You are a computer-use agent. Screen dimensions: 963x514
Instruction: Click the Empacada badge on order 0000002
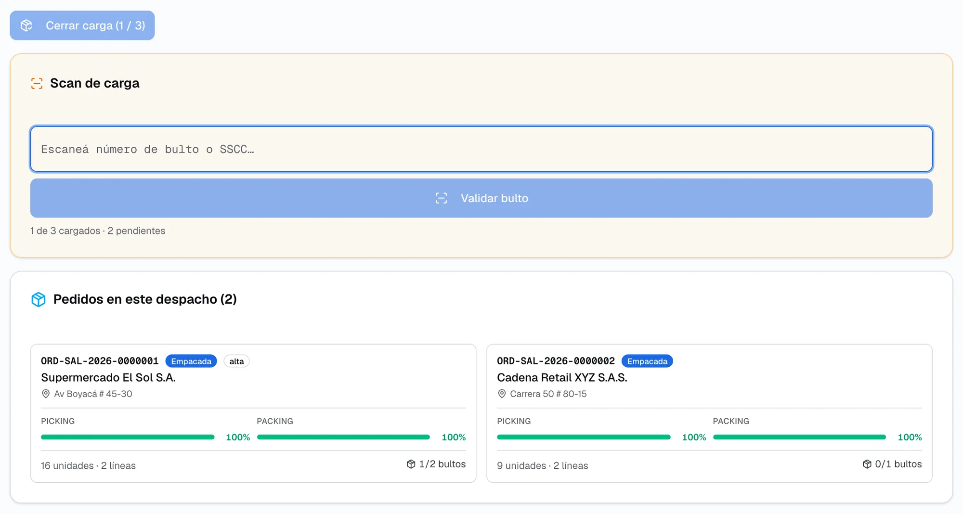coord(647,361)
